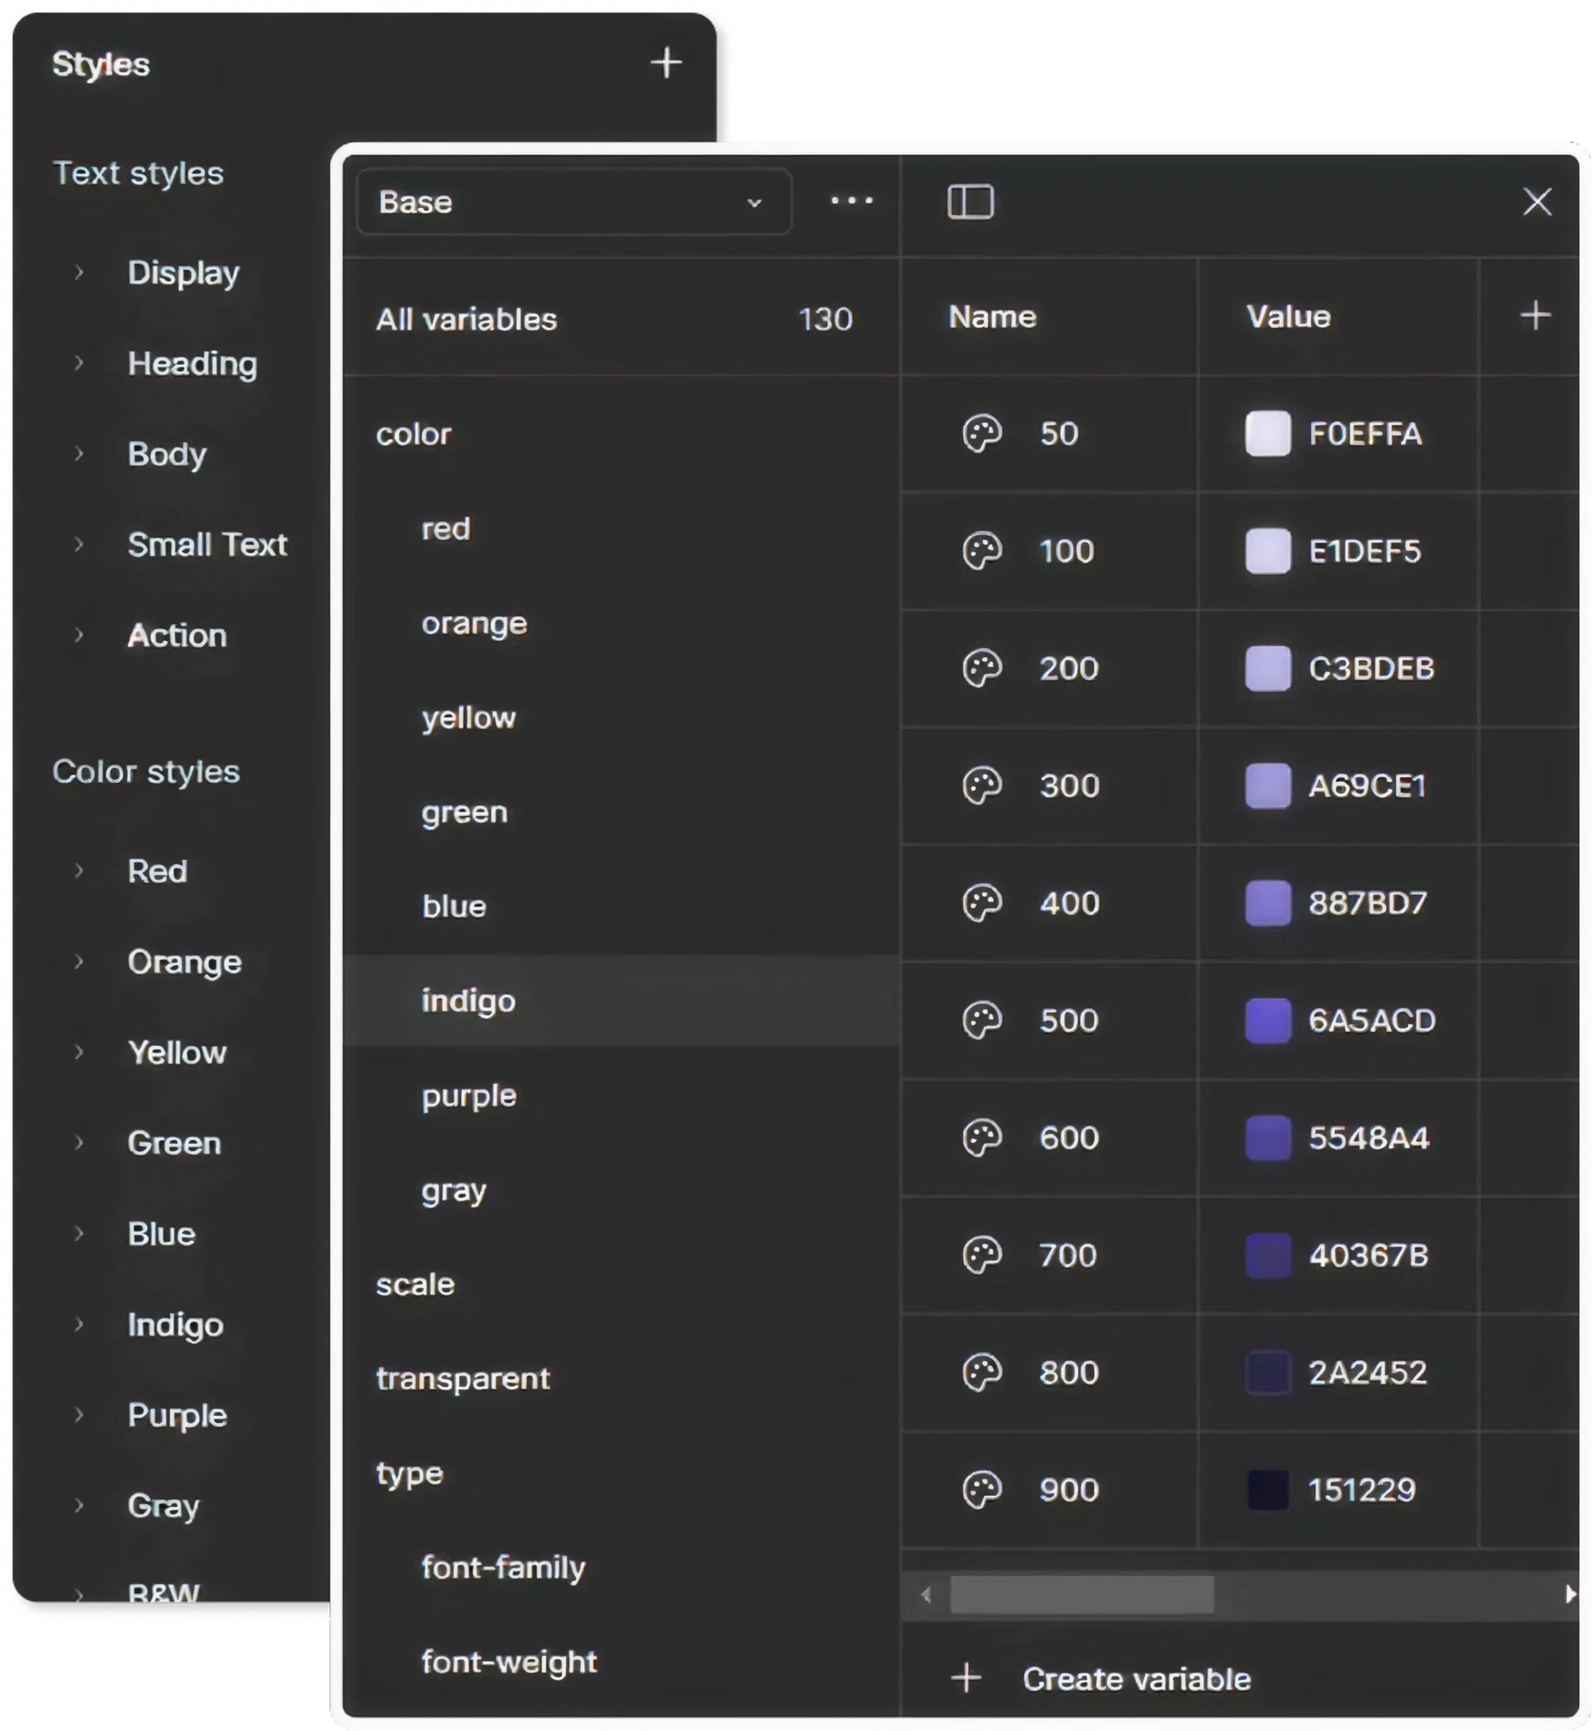This screenshot has height=1731, width=1592.
Task: Click All variables entry
Action: tap(465, 319)
